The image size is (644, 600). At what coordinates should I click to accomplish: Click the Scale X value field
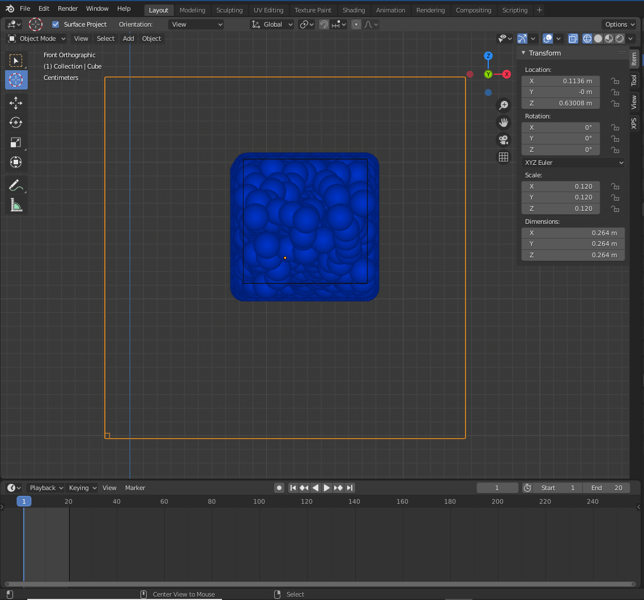coord(560,186)
